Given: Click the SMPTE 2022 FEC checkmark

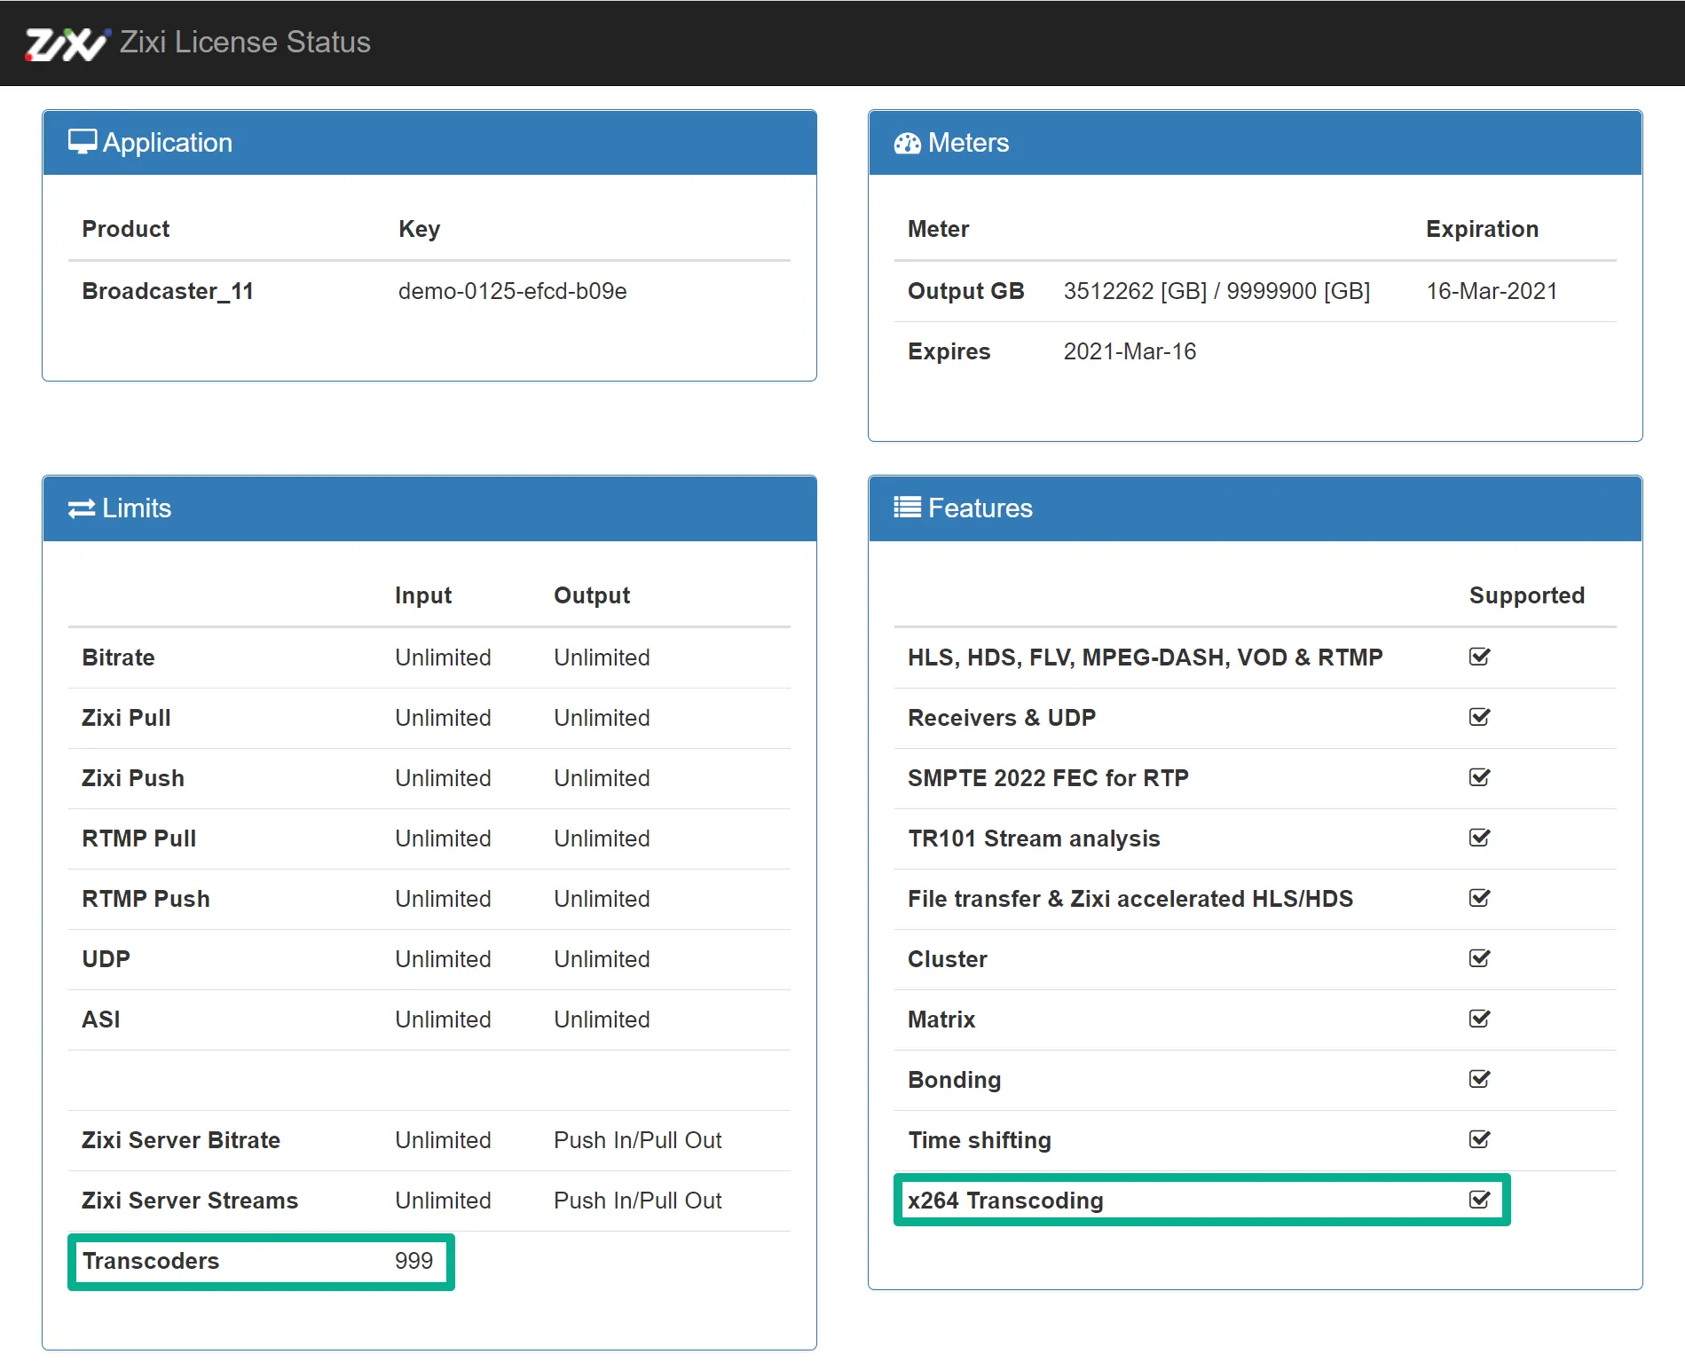Looking at the screenshot, I should tap(1479, 777).
